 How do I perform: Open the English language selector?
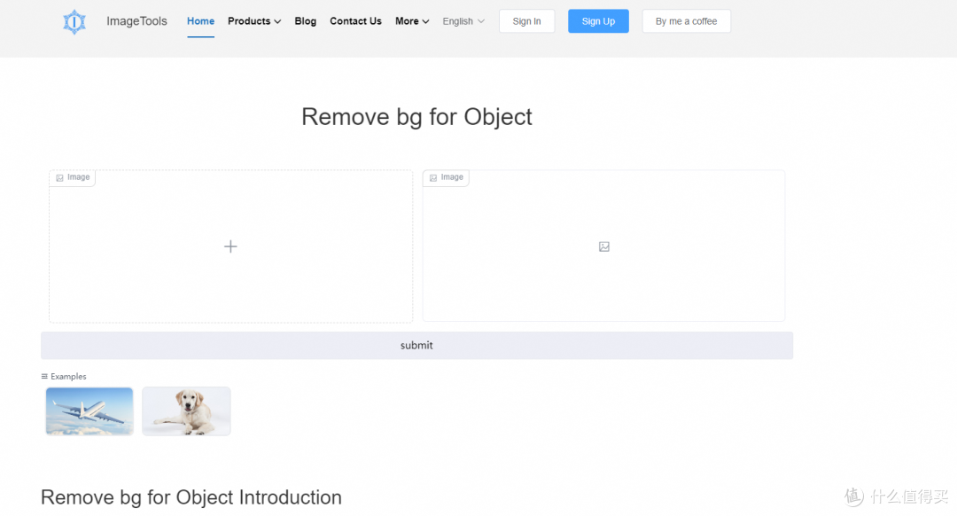pos(463,21)
